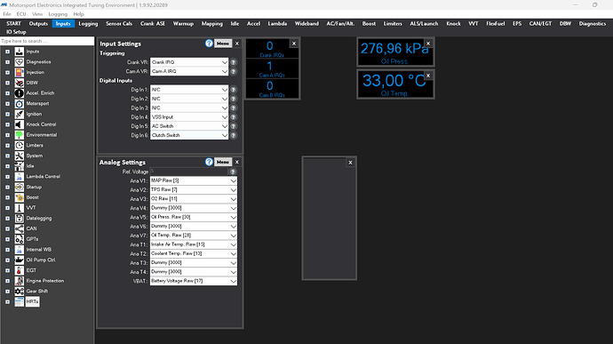Click the System tools icon

pos(20,156)
